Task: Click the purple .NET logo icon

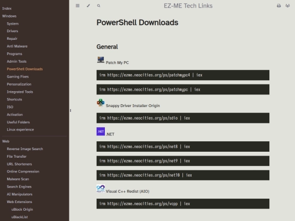Action: [101, 132]
